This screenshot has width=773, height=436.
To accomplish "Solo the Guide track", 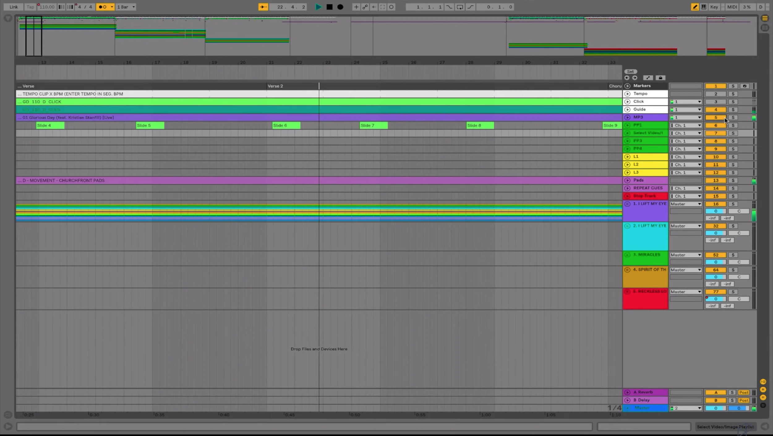I will tap(733, 109).
